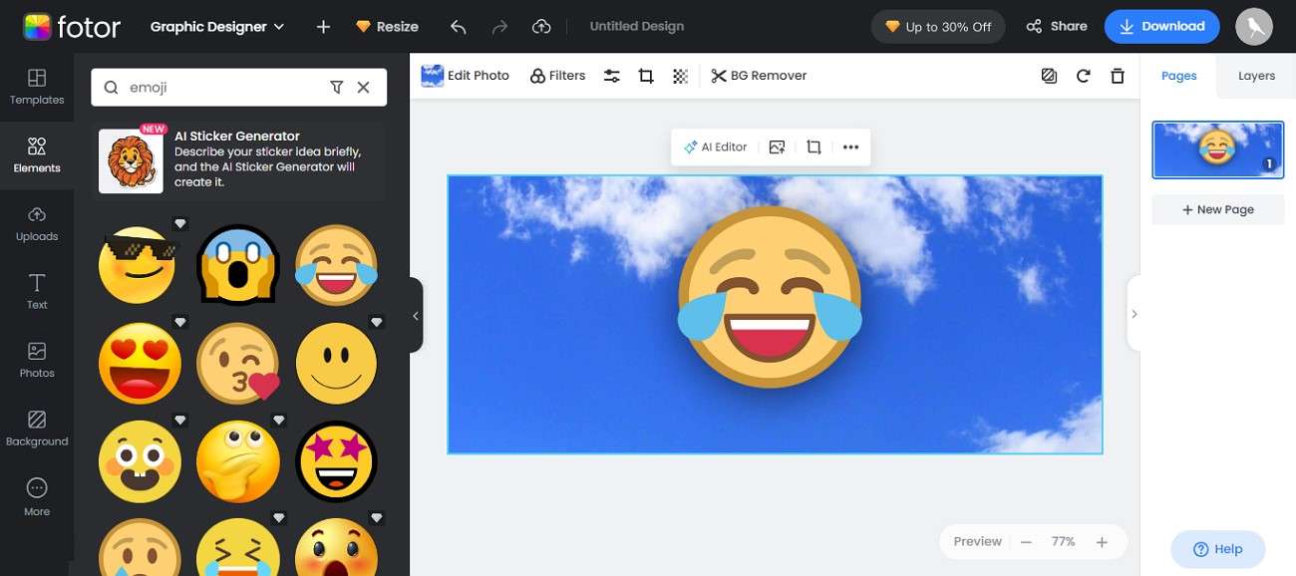Click Edit Photo in the toolbar
This screenshot has width=1296, height=576.
466,76
